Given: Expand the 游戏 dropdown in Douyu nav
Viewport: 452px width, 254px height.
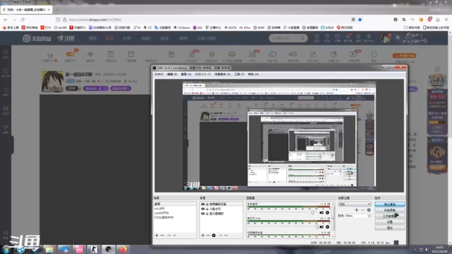Looking at the screenshot, I should (x=165, y=38).
